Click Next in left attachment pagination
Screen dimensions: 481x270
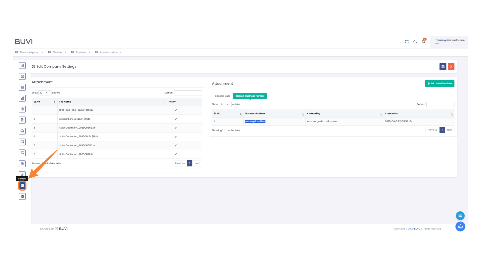tap(197, 163)
